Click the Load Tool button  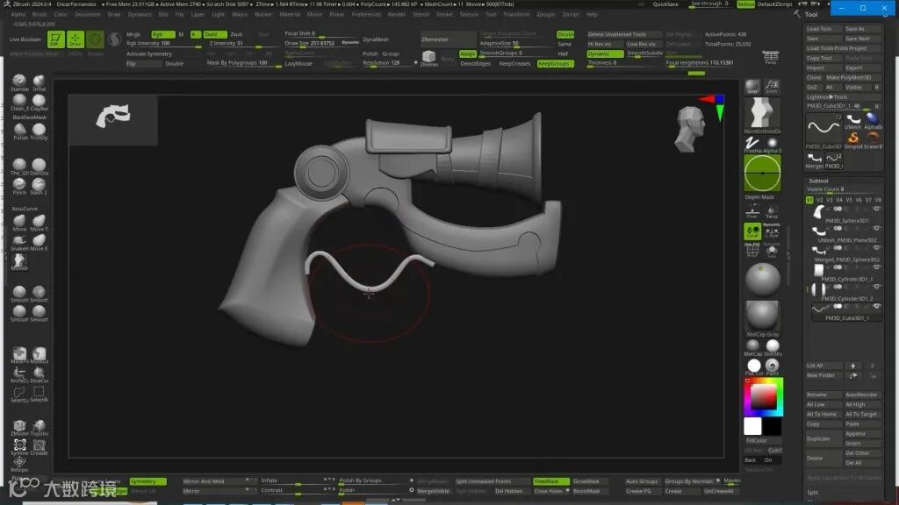[x=823, y=29]
